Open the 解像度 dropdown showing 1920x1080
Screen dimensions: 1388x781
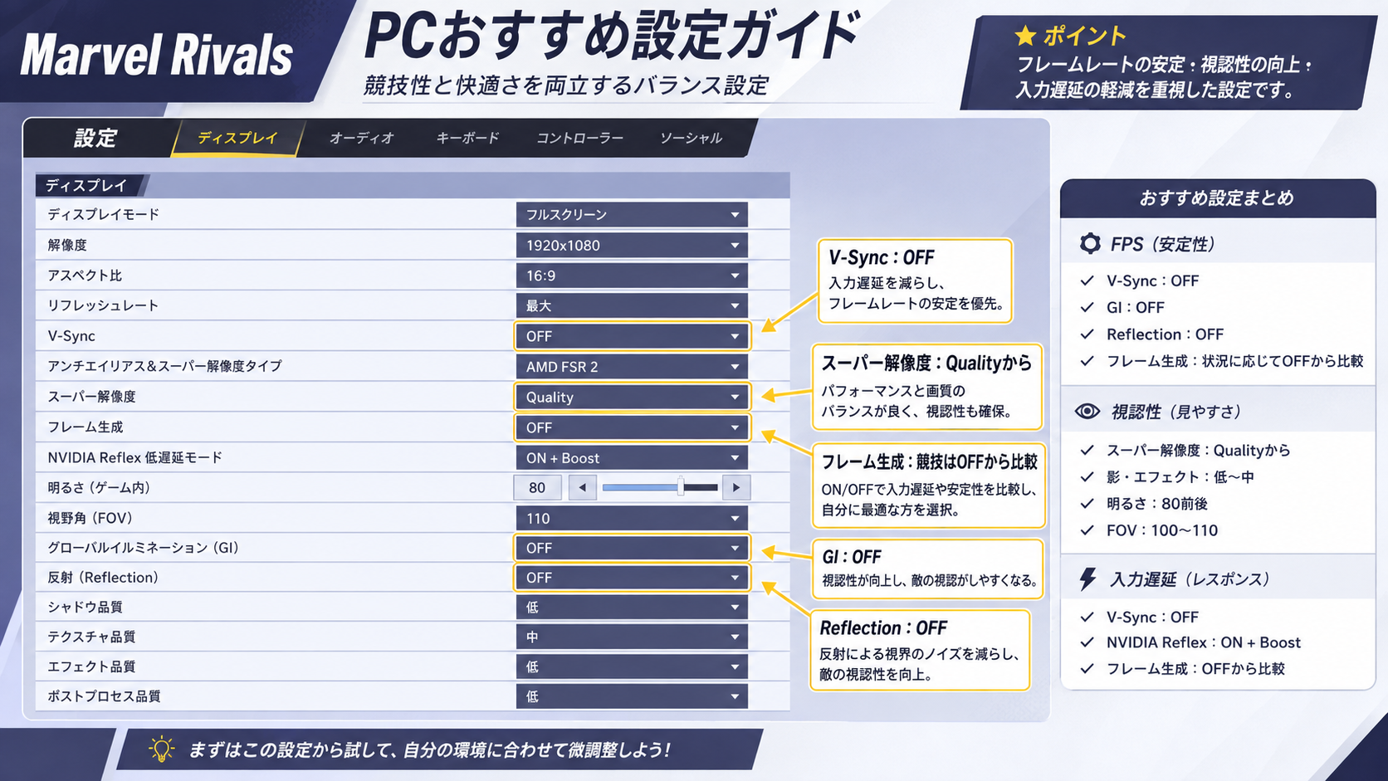click(x=632, y=245)
